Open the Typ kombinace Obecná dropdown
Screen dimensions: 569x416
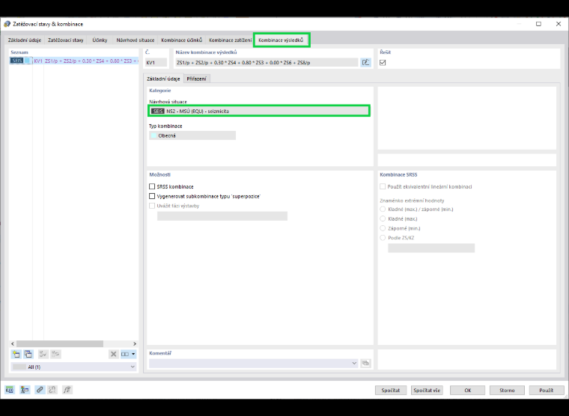pos(192,135)
